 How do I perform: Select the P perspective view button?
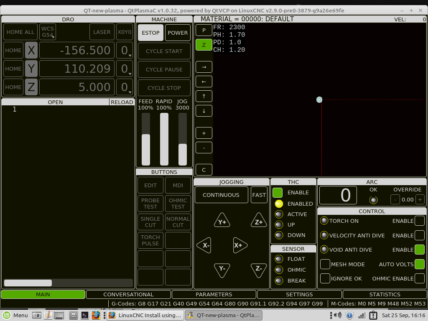pyautogui.click(x=204, y=30)
